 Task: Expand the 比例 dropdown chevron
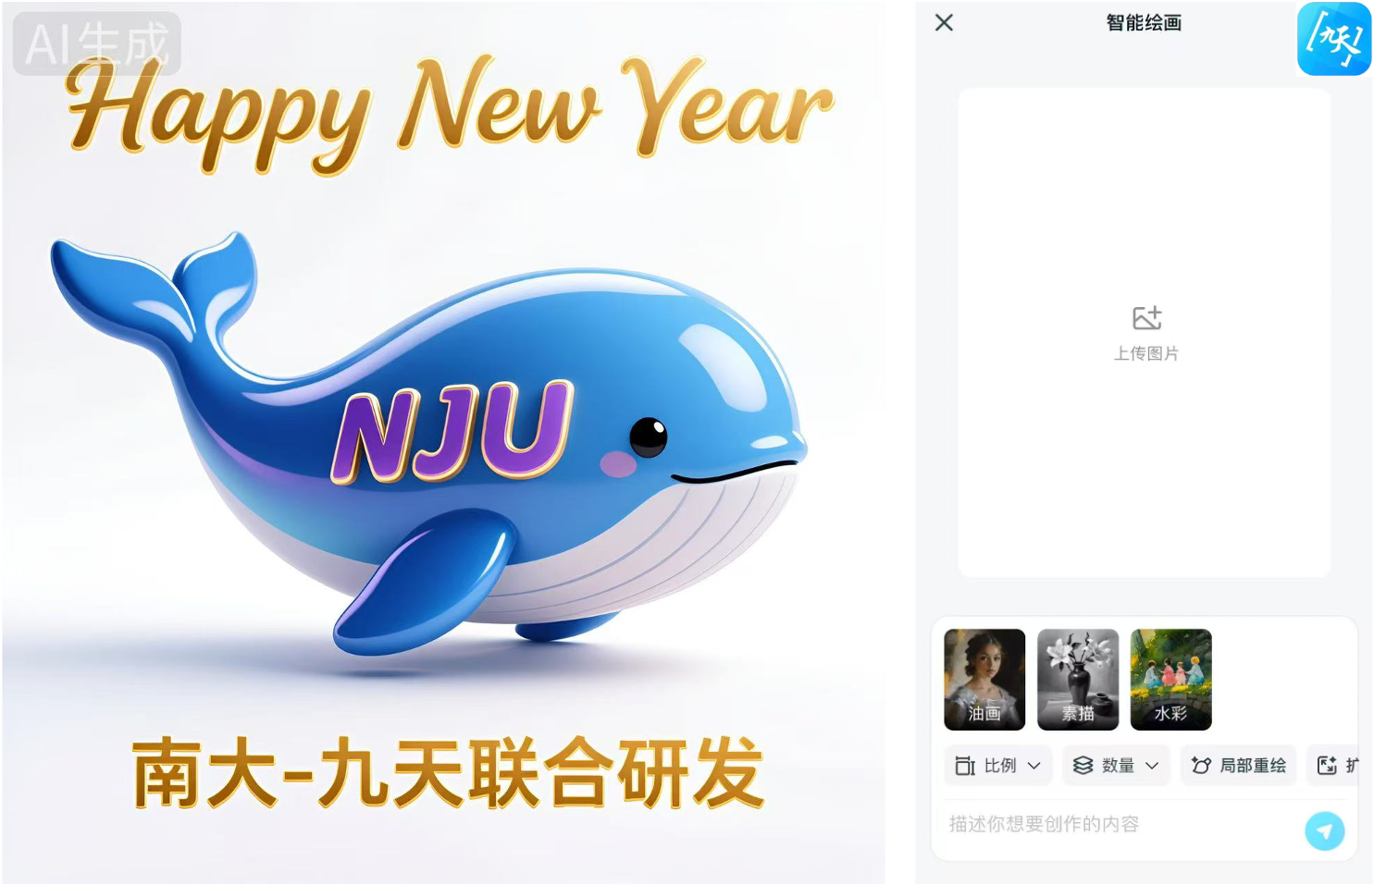click(x=1034, y=766)
